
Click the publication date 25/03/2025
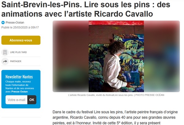(21, 28)
